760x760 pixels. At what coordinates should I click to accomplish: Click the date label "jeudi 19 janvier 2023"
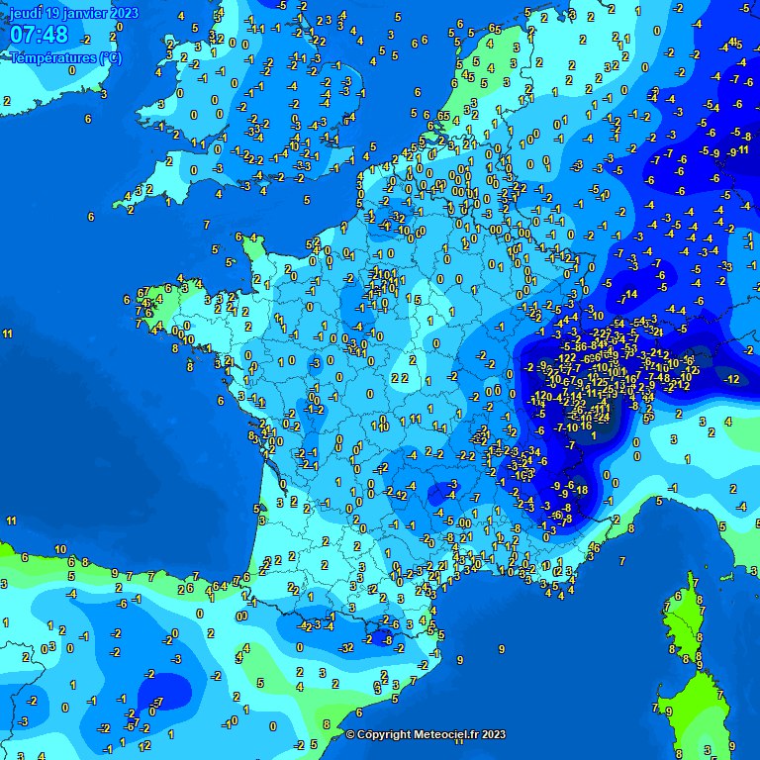point(74,14)
